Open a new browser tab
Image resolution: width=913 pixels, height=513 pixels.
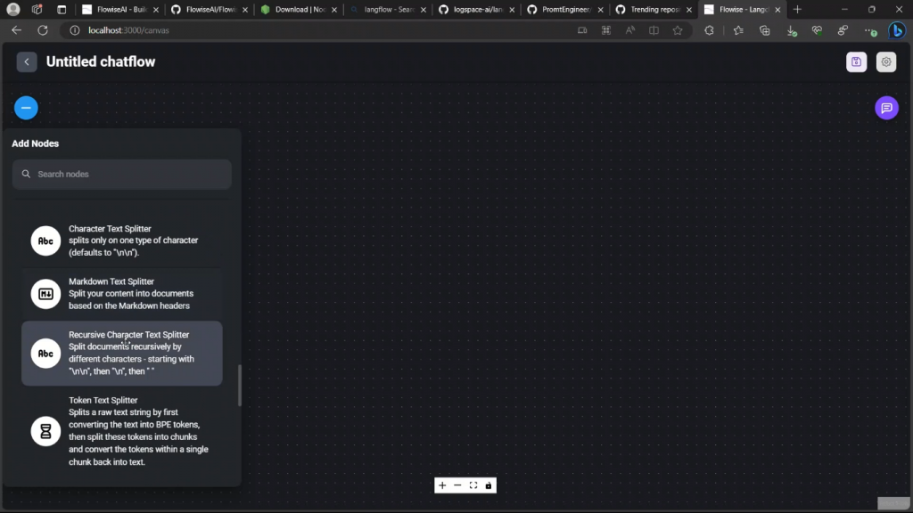click(x=797, y=9)
